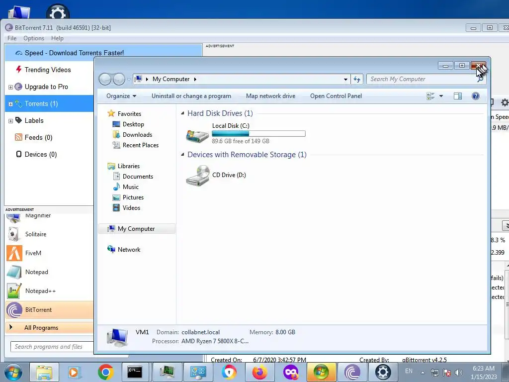The image size is (509, 382).
Task: Click Map network drive
Action: tap(271, 96)
